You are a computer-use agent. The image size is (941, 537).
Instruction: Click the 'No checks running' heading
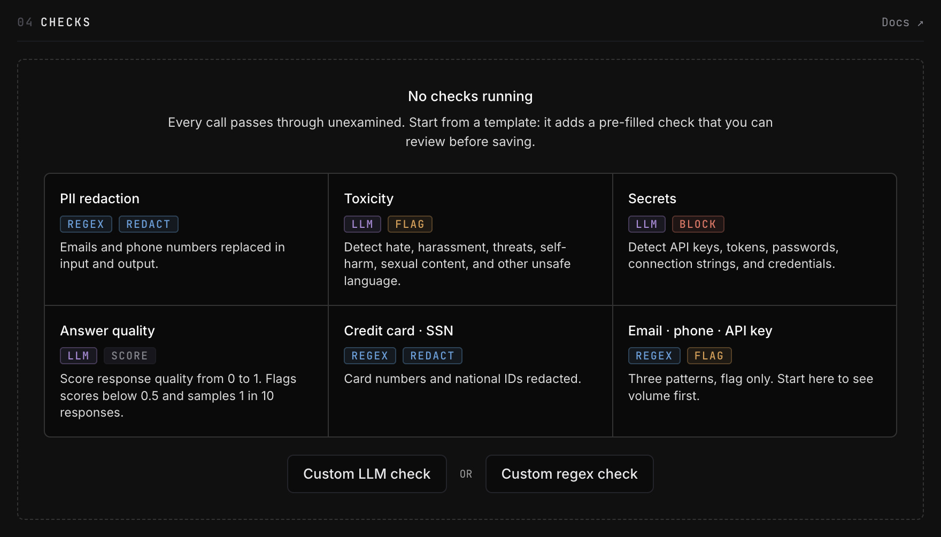pyautogui.click(x=470, y=96)
